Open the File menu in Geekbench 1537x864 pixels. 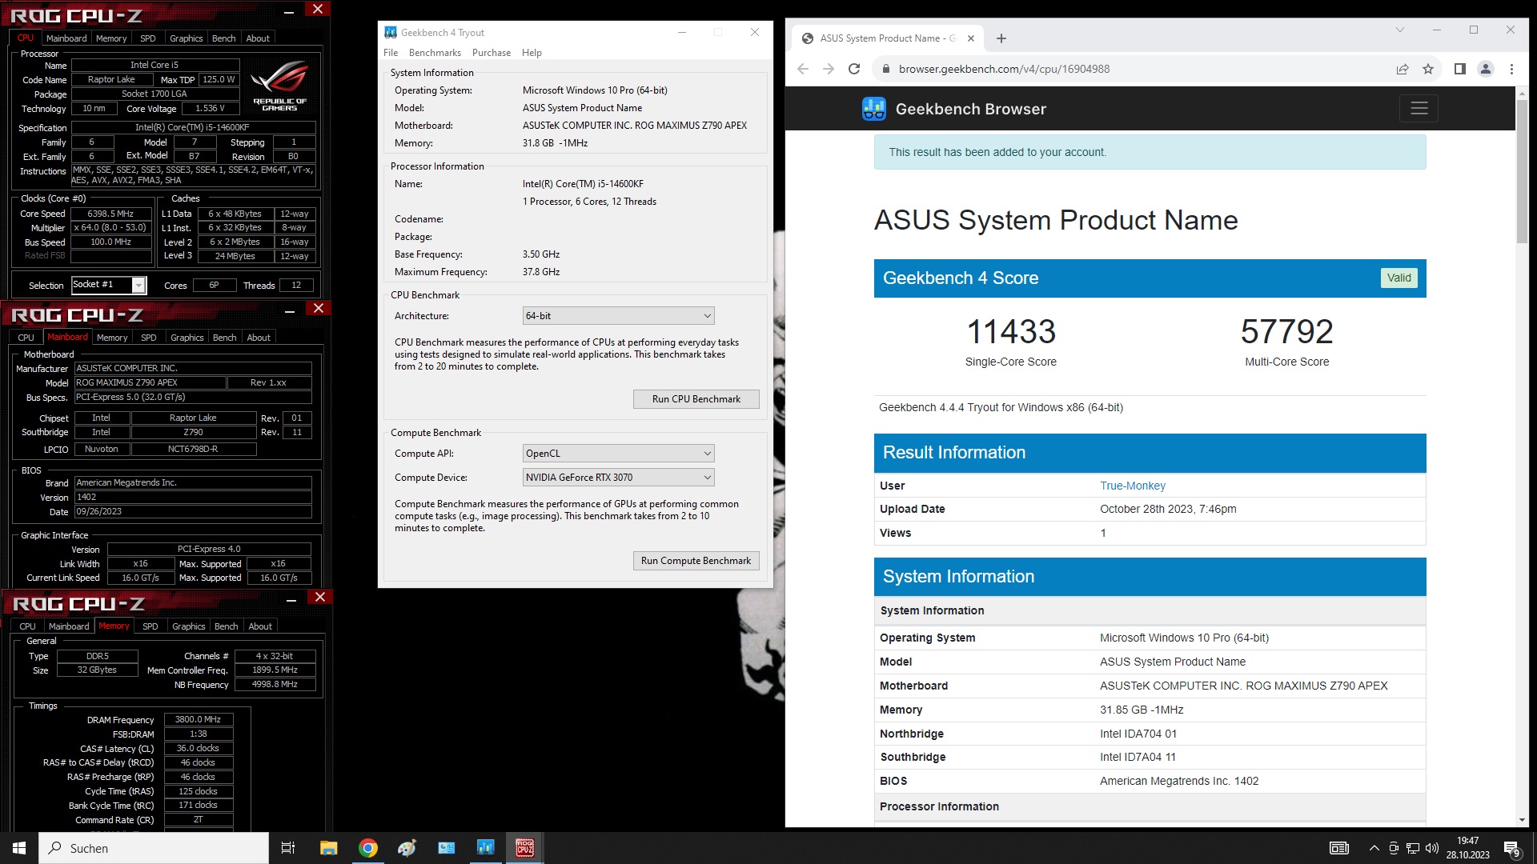(391, 53)
